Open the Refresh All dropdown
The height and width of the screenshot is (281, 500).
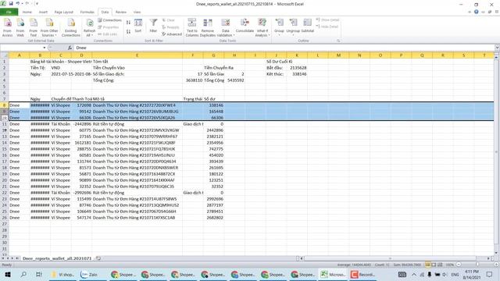pos(90,27)
